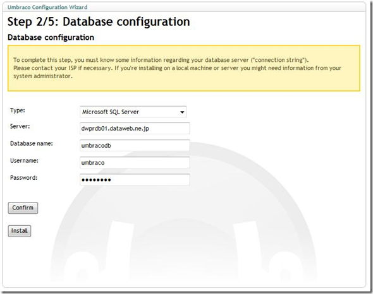This screenshot has height=294, width=373.
Task: Click the 'Username:' label
Action: click(24, 161)
